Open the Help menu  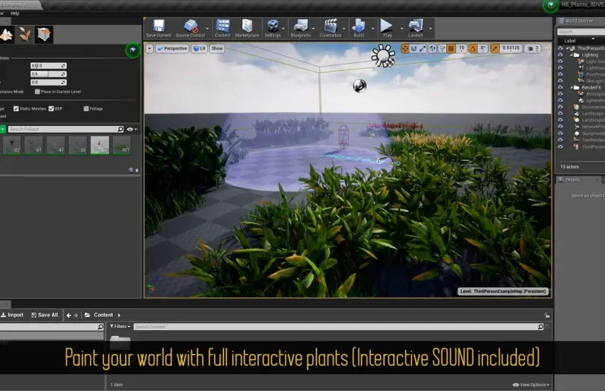pos(15,13)
